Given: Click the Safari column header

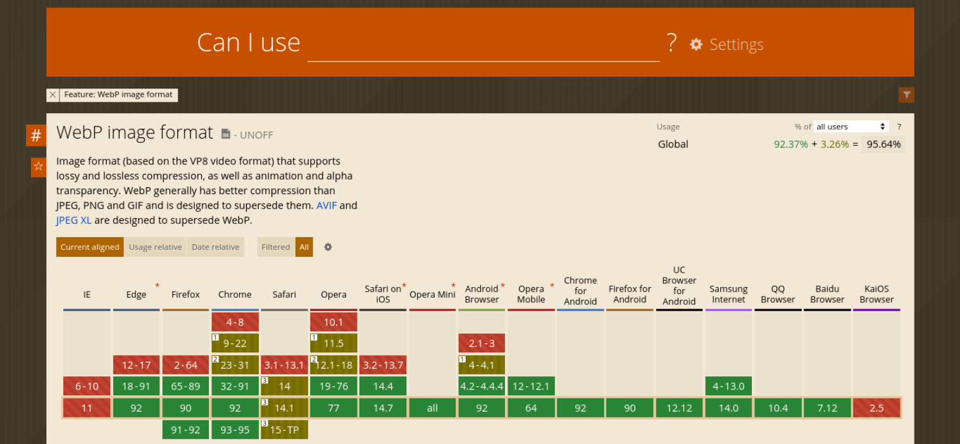Looking at the screenshot, I should point(284,295).
